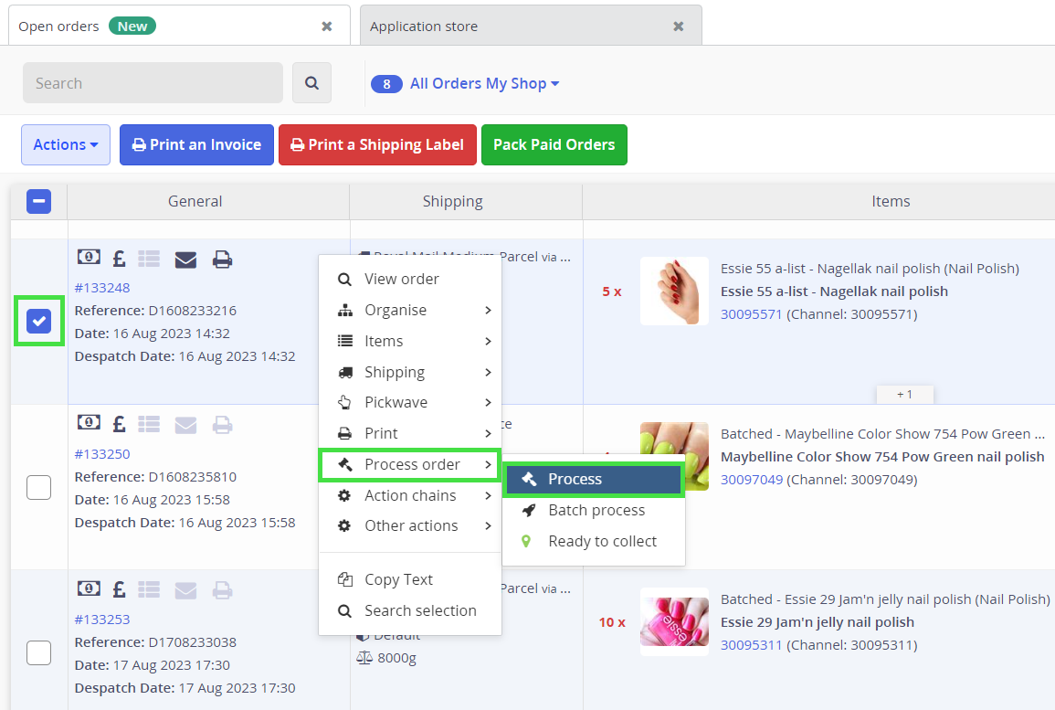Close the Application store tab
The width and height of the screenshot is (1055, 710).
click(678, 26)
